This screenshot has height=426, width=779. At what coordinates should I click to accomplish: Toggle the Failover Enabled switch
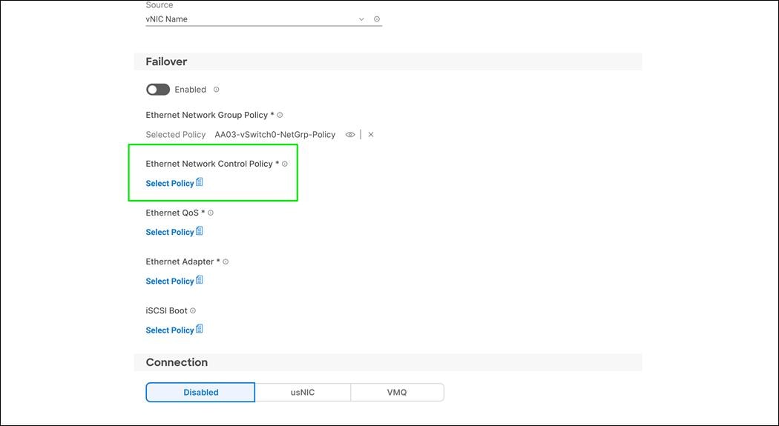tap(158, 90)
